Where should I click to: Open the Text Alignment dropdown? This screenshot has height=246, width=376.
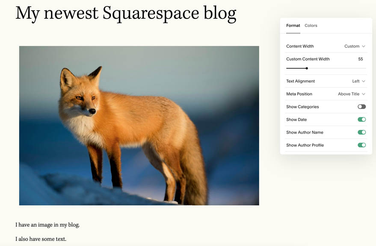[x=358, y=81]
